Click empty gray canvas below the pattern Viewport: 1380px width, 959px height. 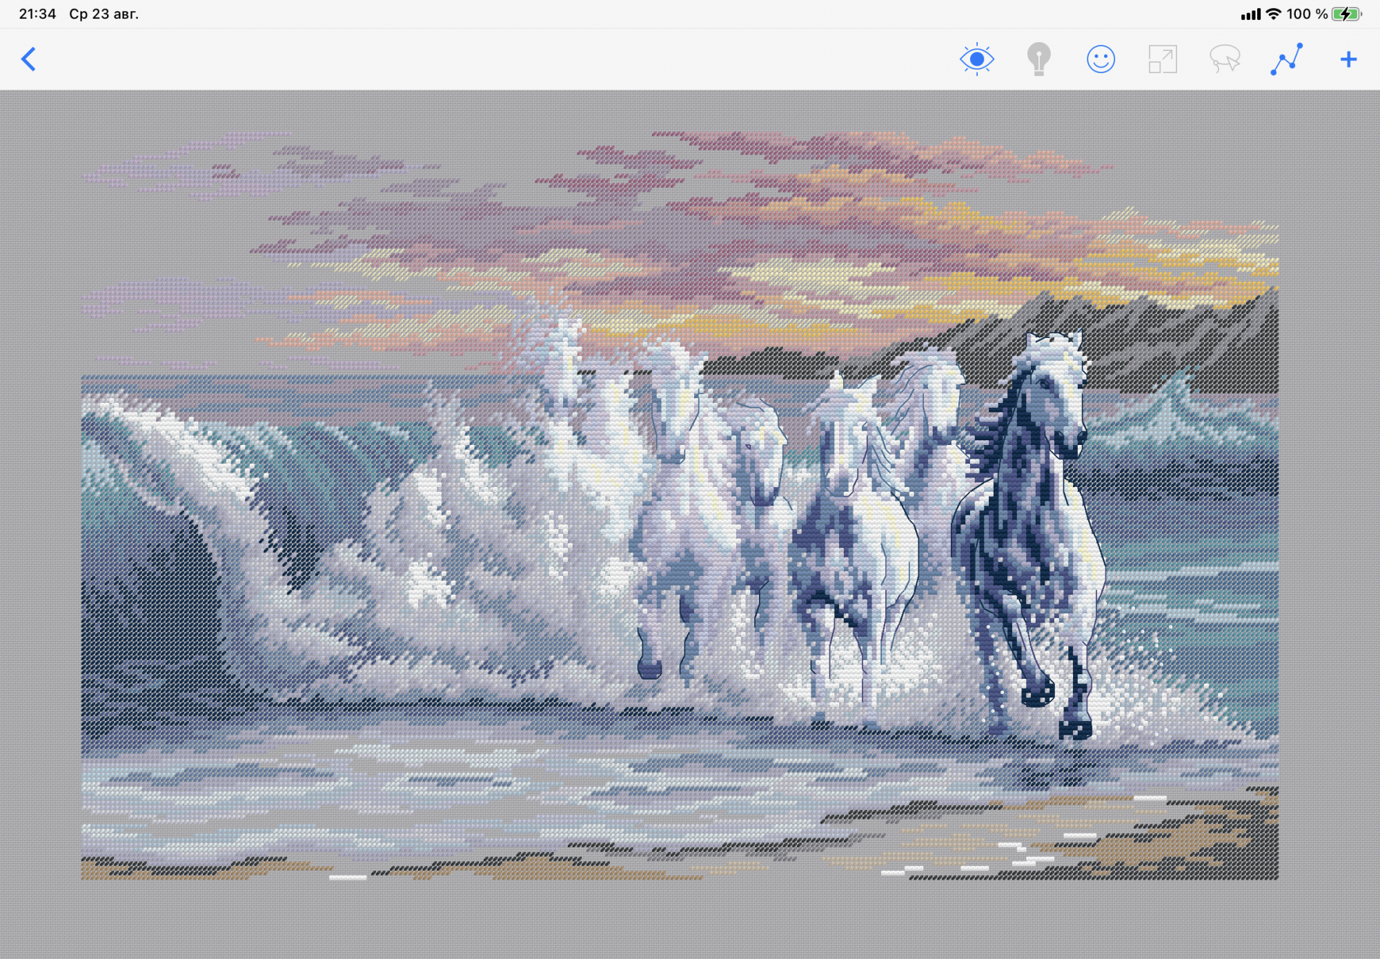click(x=690, y=921)
